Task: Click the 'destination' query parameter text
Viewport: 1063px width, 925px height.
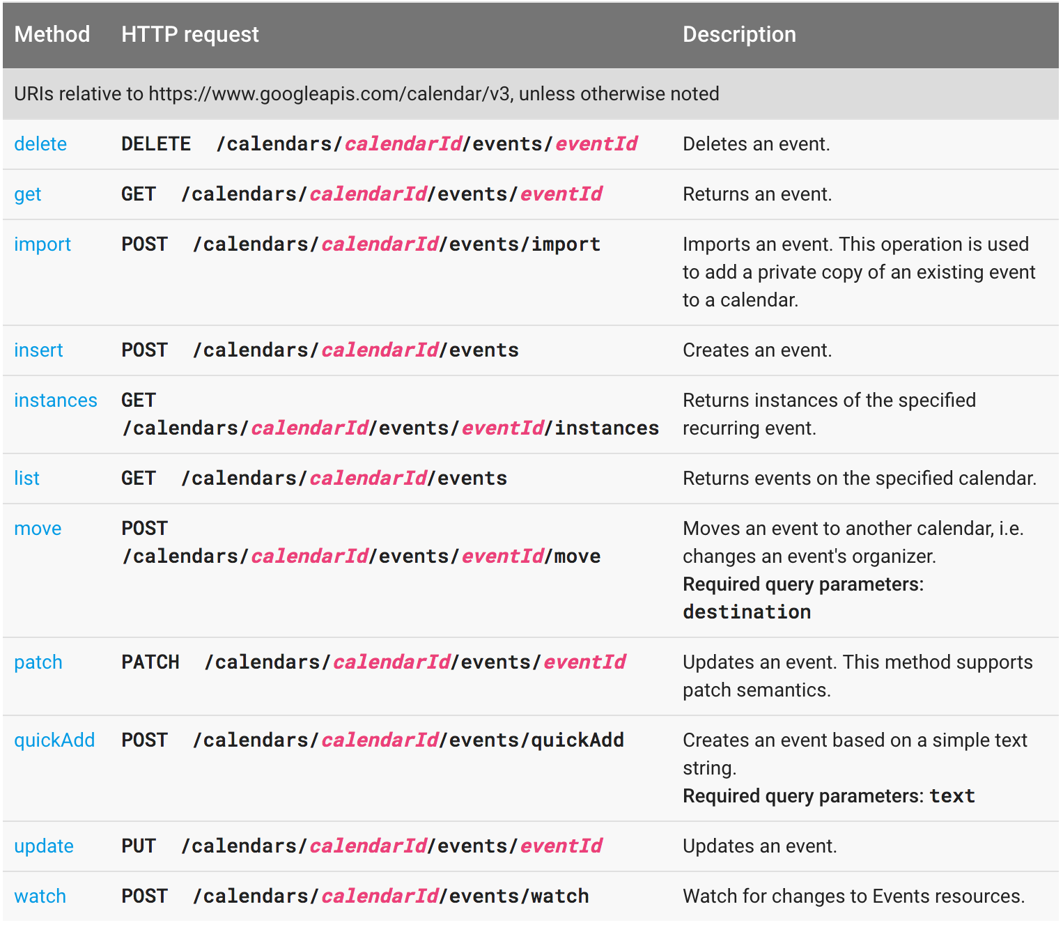Action: click(747, 612)
